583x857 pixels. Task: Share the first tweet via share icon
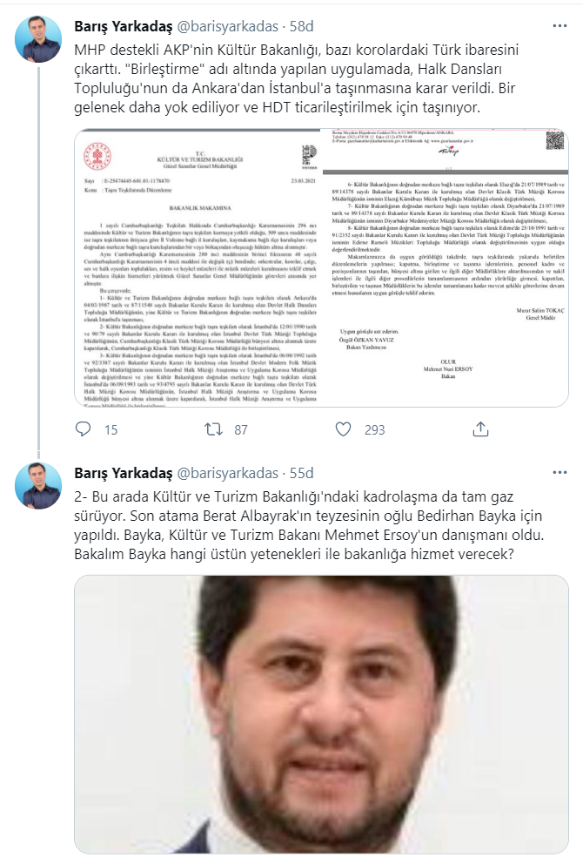pyautogui.click(x=480, y=429)
